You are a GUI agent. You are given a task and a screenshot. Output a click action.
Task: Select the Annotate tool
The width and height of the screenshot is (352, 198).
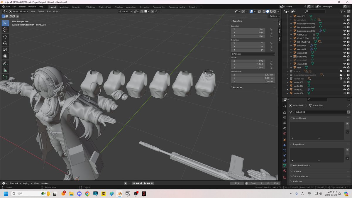click(5, 63)
